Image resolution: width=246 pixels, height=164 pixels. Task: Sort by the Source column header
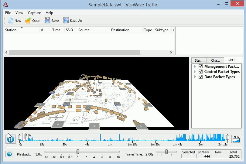[x=93, y=30]
